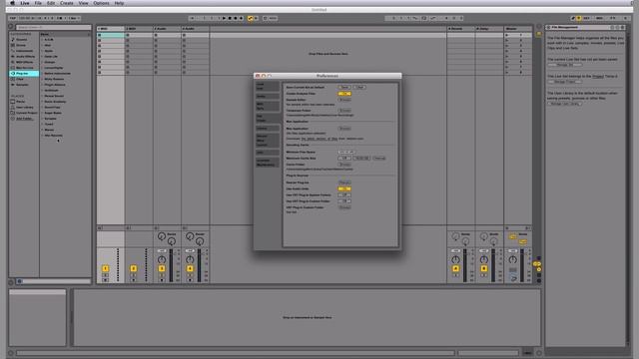
Task: Start playback with the transport Play button
Action: pos(224,18)
